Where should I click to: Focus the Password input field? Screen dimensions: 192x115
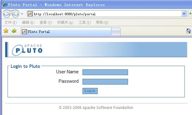coord(105,82)
